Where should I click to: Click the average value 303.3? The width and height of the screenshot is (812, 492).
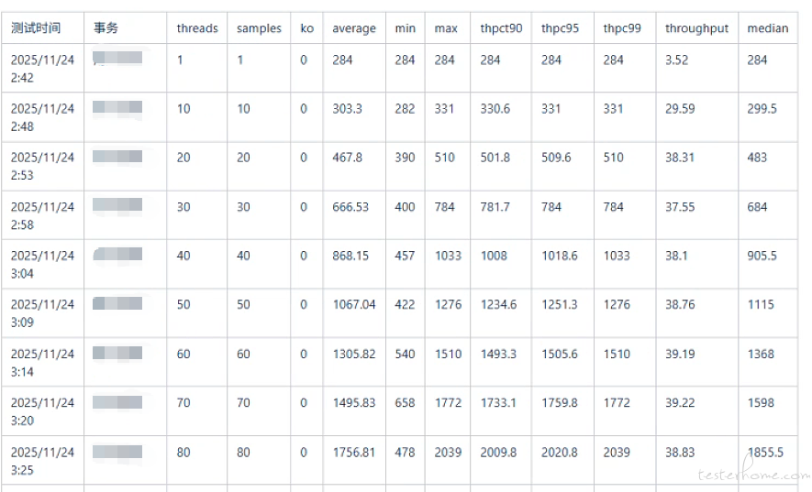pos(347,108)
